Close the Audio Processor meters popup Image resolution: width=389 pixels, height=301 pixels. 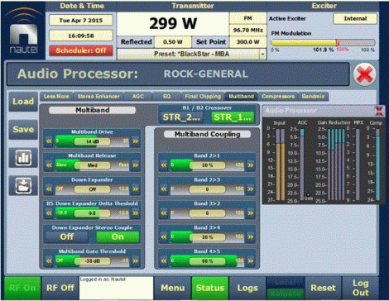tap(380, 111)
